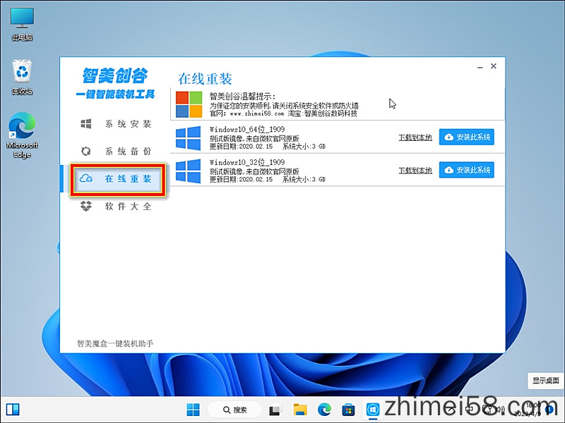Click the Windows10_64位_1909 title text
The height and width of the screenshot is (423, 565).
(247, 129)
